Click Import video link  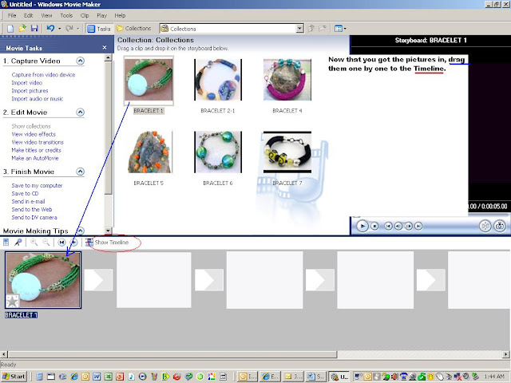tap(27, 83)
